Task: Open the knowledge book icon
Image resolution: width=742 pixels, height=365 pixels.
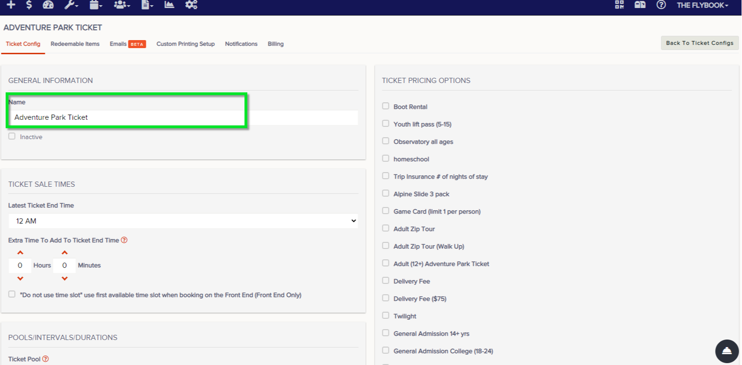Action: coord(640,5)
